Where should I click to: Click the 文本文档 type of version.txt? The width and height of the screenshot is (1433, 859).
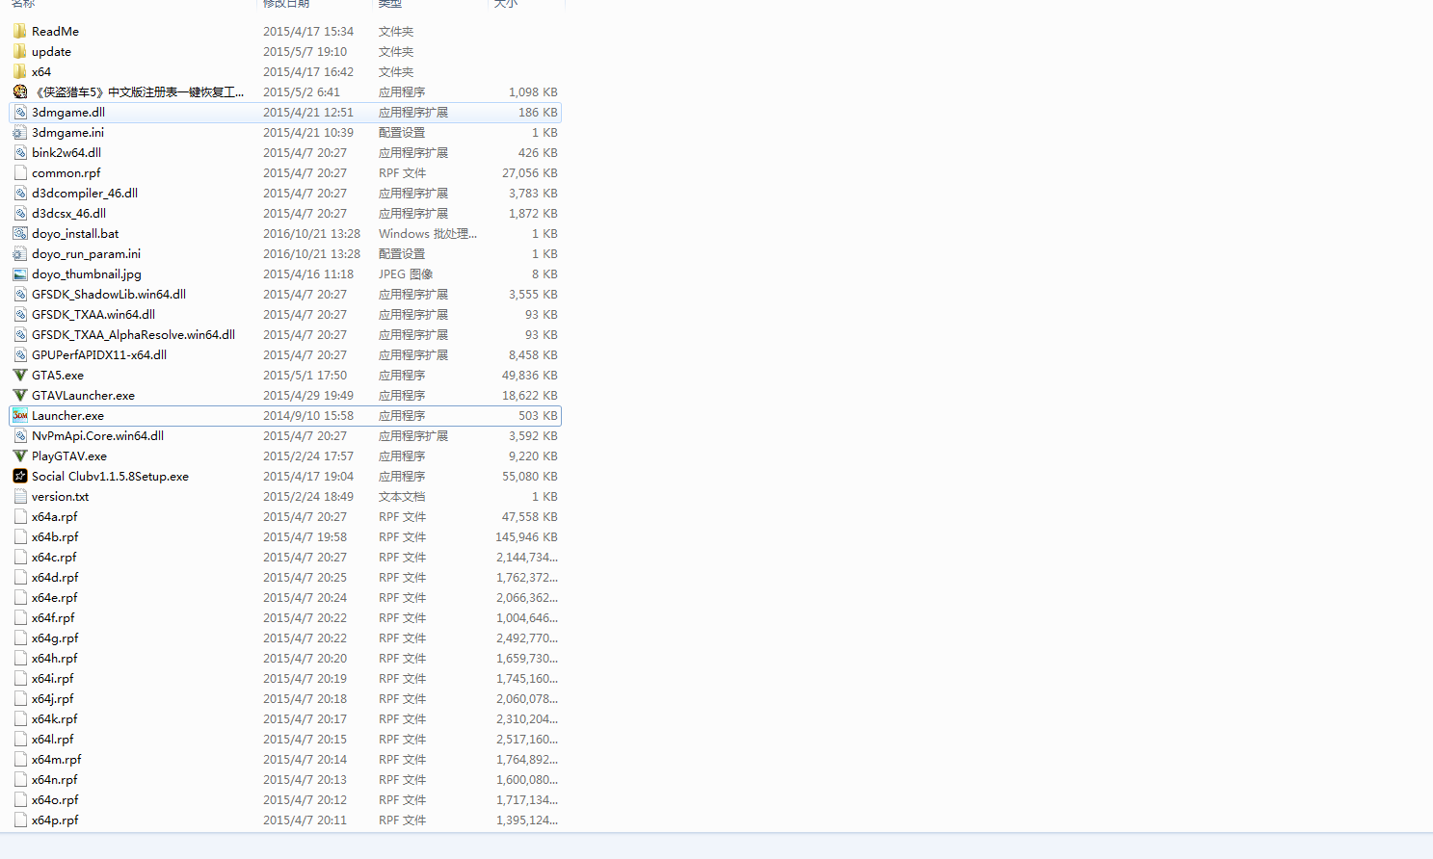pyautogui.click(x=402, y=496)
